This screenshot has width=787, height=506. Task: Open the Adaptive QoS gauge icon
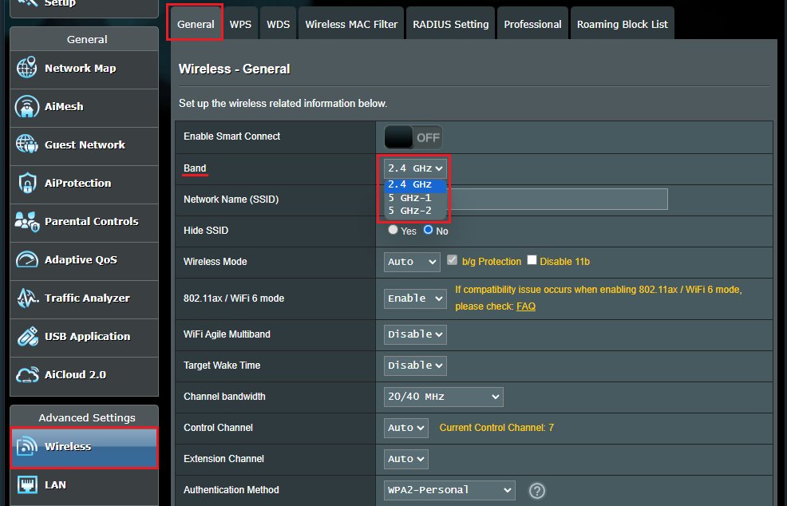coord(26,259)
